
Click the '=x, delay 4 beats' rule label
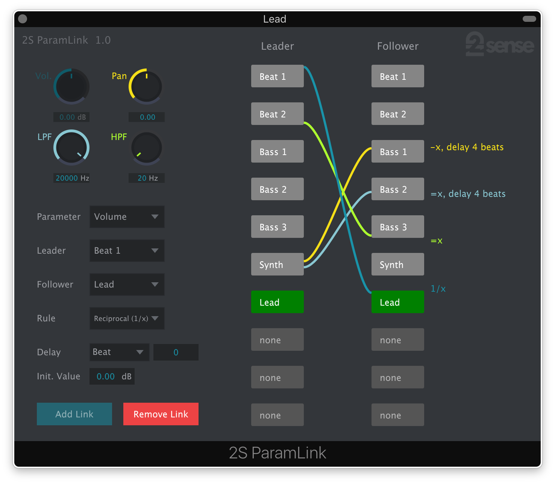click(468, 194)
